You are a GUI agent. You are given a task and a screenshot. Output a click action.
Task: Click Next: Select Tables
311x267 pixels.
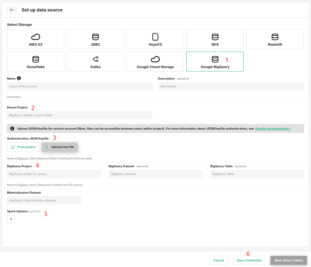click(x=289, y=260)
